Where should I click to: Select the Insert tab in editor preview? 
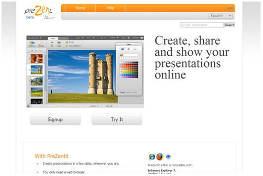click(53, 38)
